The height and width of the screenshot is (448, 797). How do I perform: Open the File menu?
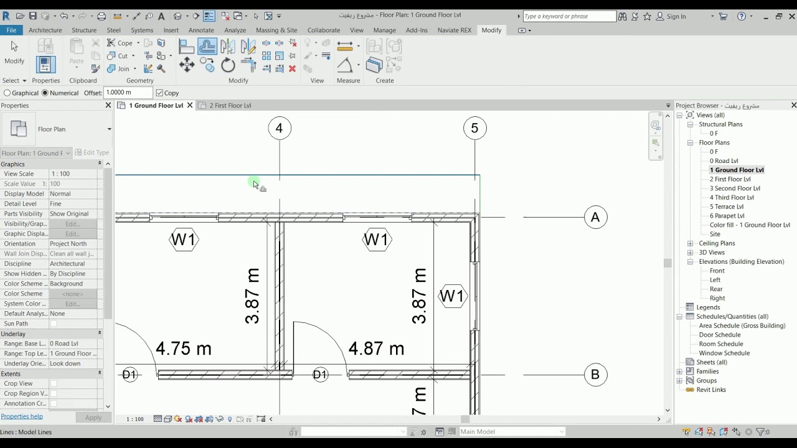pos(11,30)
